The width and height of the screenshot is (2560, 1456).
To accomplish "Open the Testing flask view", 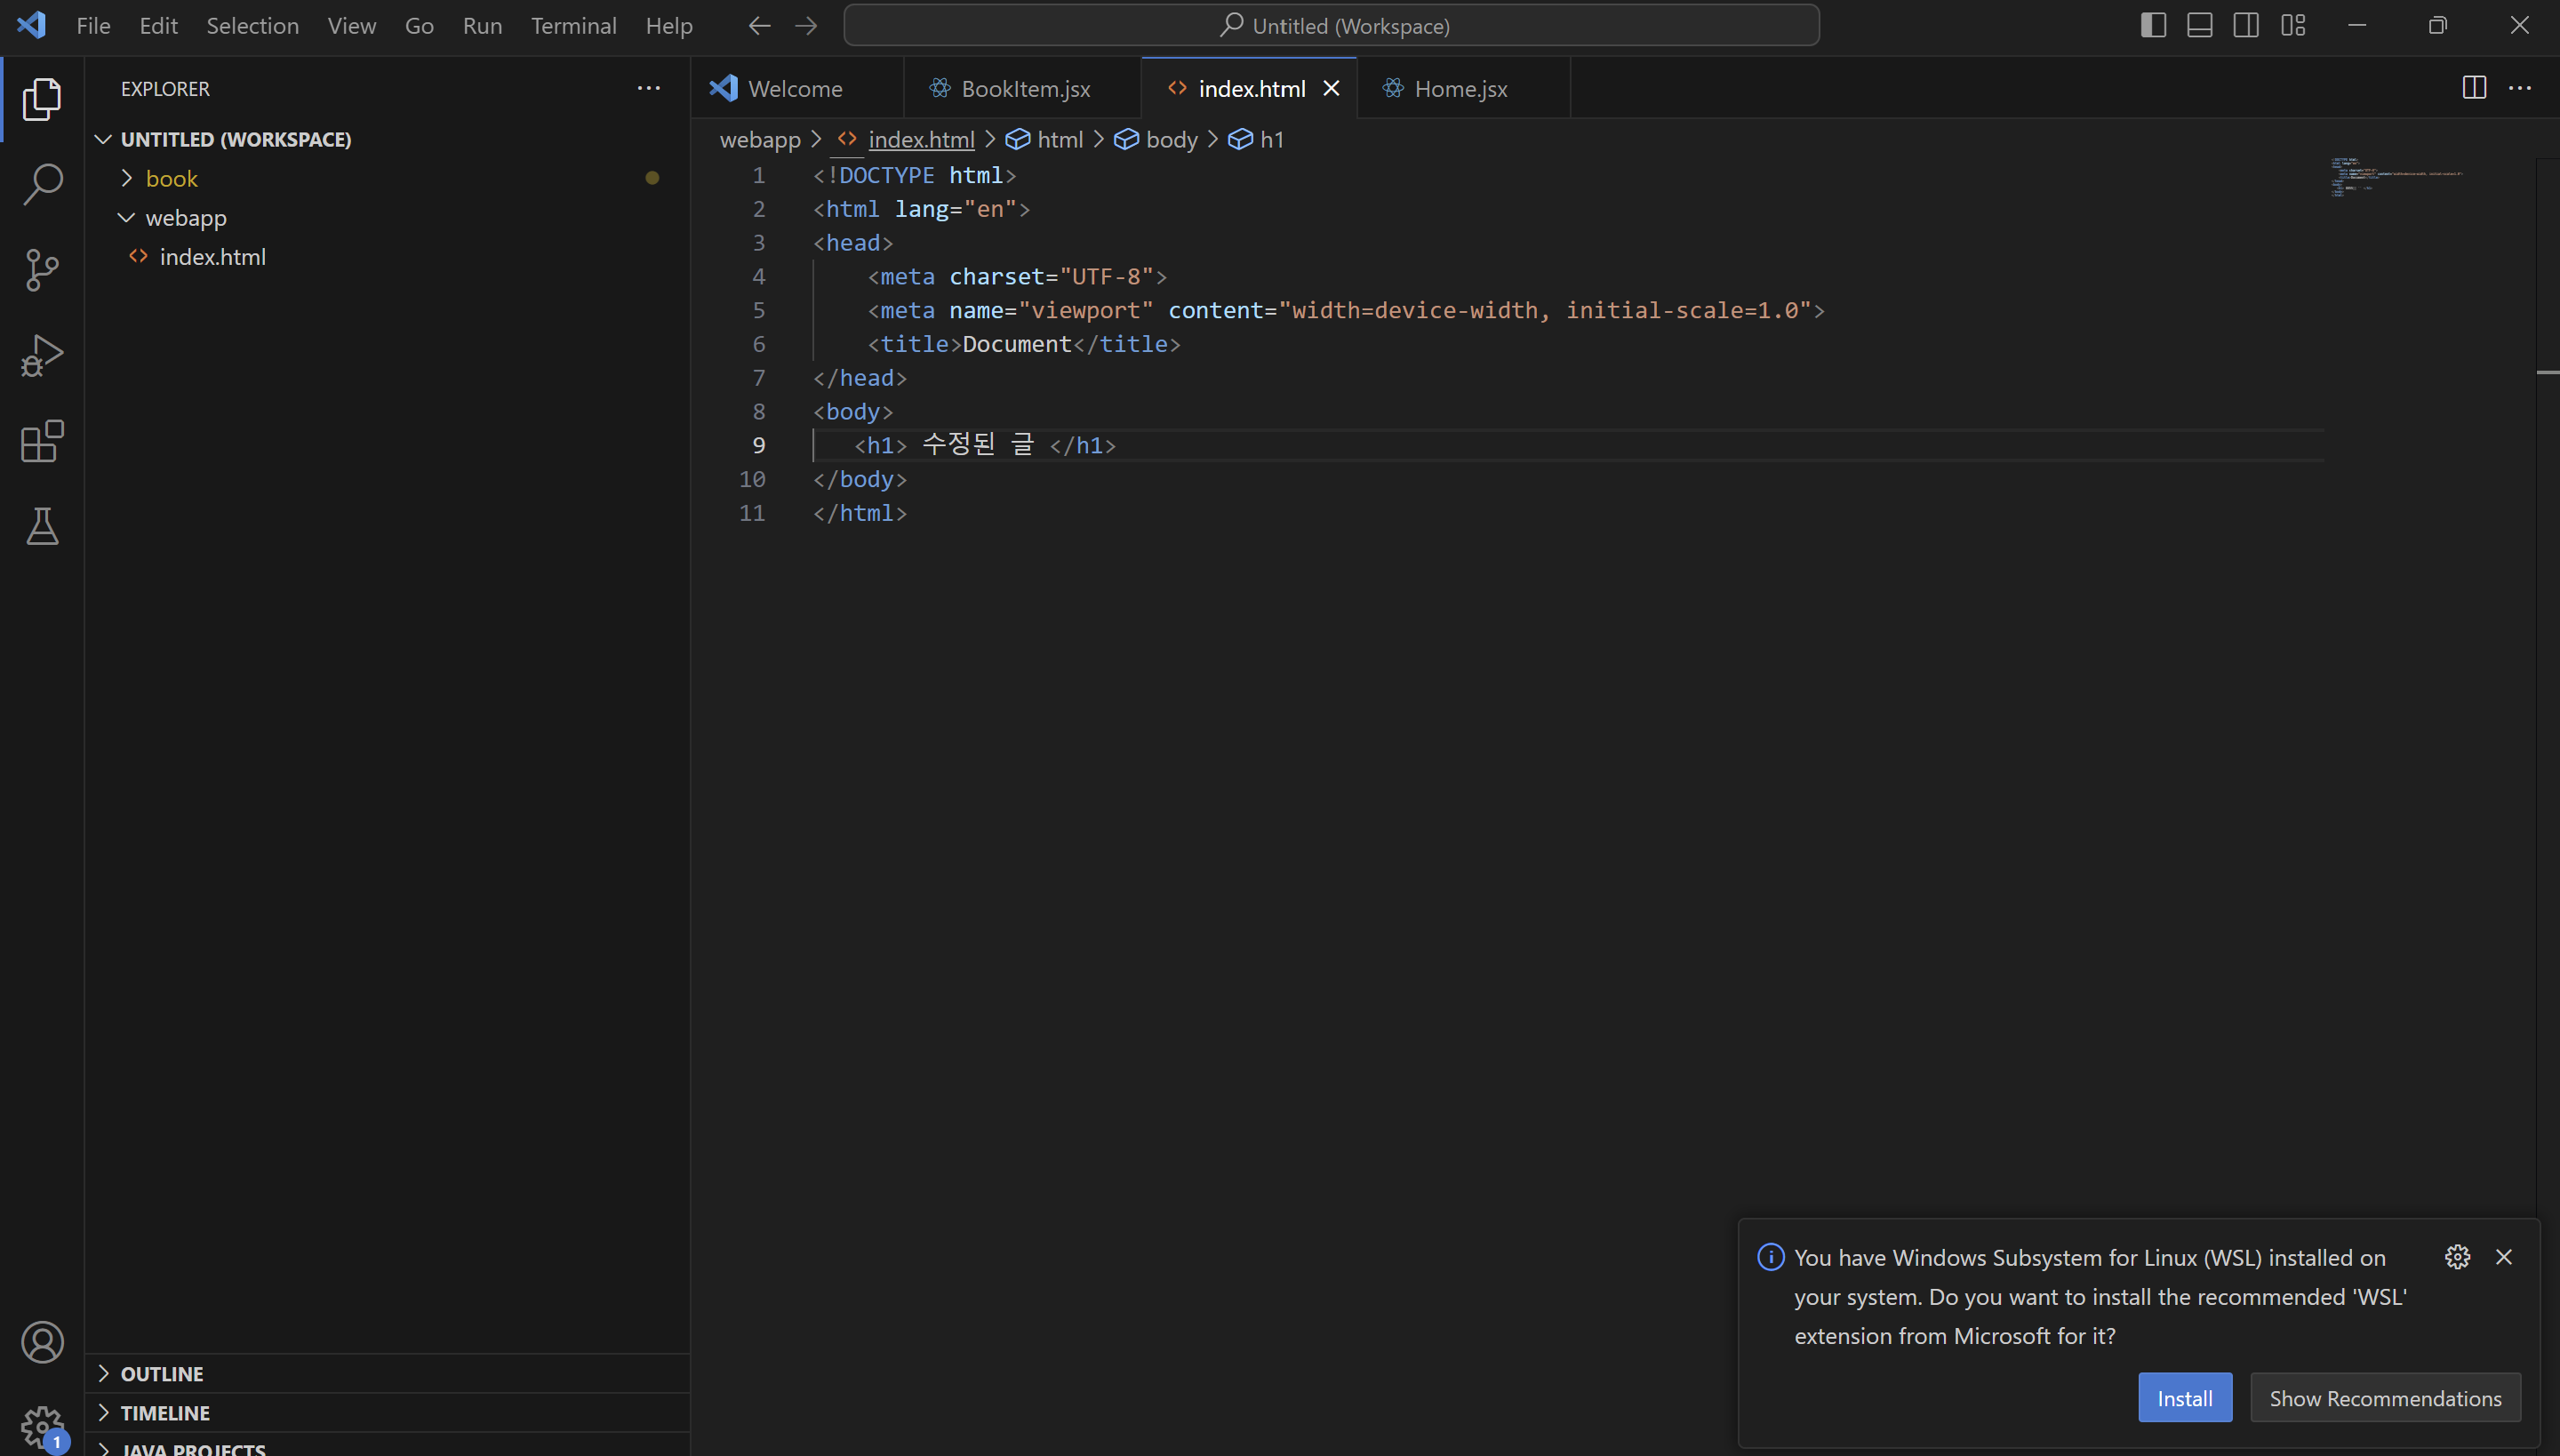I will [x=42, y=526].
